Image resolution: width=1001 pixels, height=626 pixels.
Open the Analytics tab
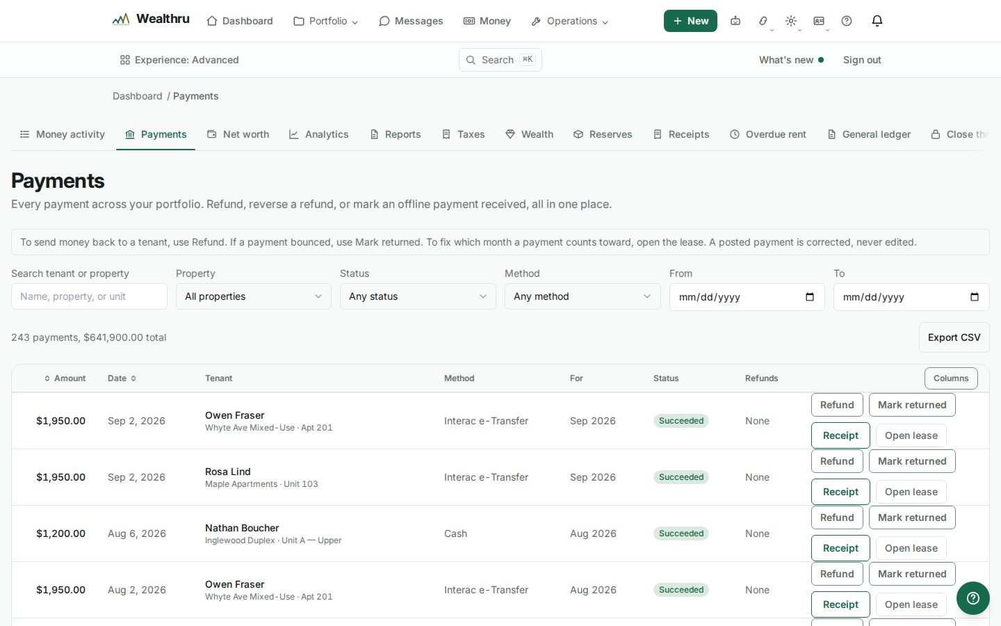click(319, 134)
